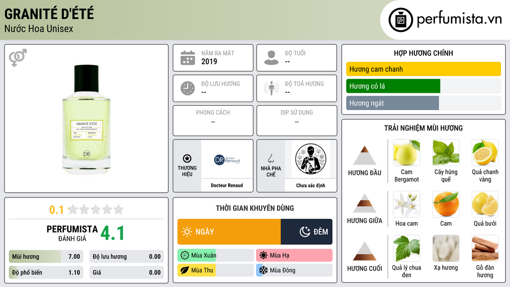Click the Chưa xác định perfumer label
This screenshot has width=510, height=287.
pyautogui.click(x=311, y=185)
